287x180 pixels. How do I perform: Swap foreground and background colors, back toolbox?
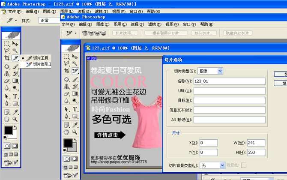point(15,127)
